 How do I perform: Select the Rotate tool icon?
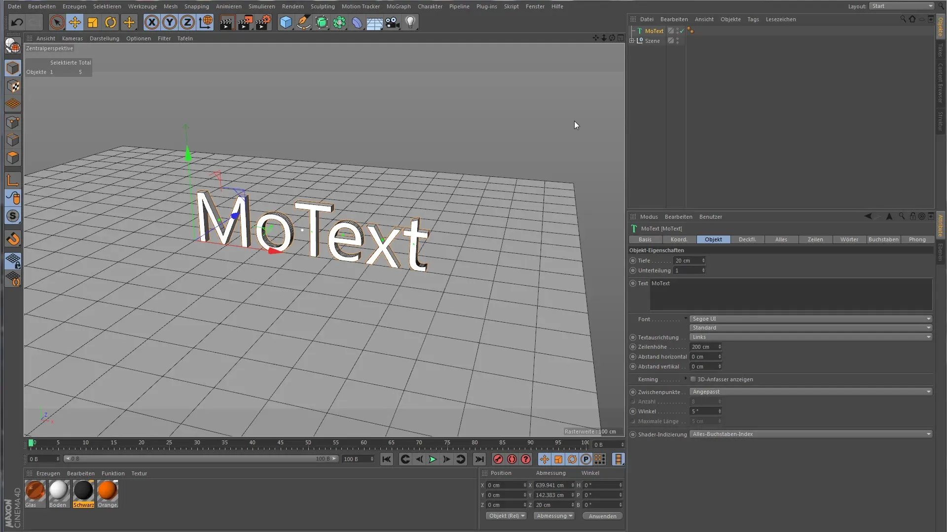pyautogui.click(x=110, y=22)
